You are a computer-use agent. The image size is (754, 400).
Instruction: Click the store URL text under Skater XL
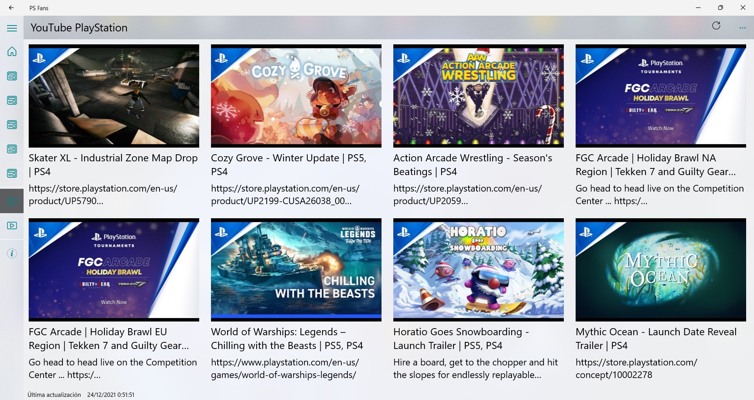103,195
